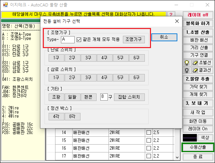
Task: Click the 화면 이동 button
Action: (x=198, y=121)
